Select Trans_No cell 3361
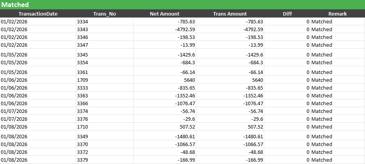This screenshot has width=365, height=164. point(105,72)
